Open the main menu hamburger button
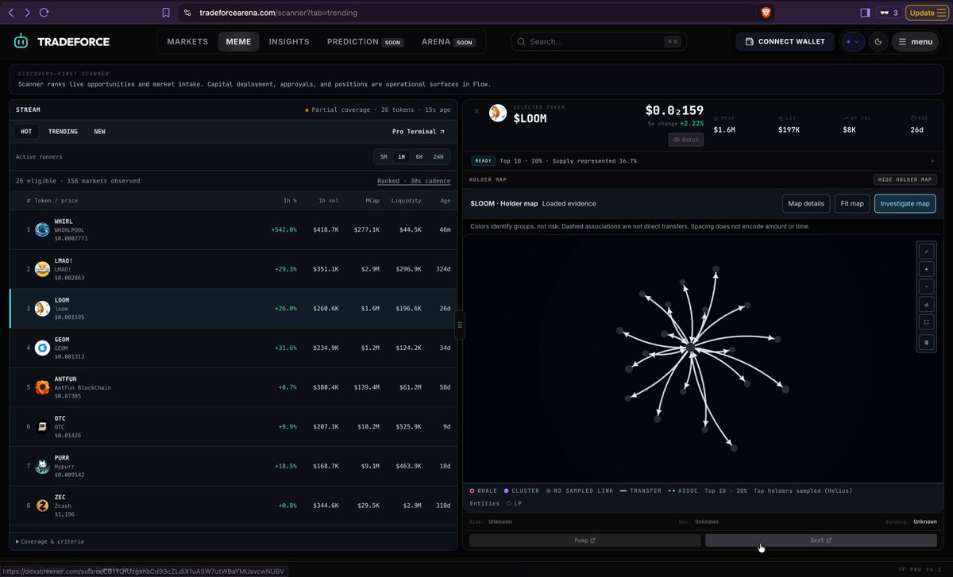The image size is (953, 577). [x=915, y=42]
